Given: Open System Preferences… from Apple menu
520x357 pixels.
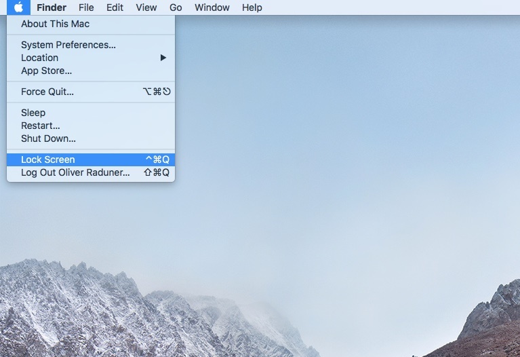Looking at the screenshot, I should (x=91, y=45).
